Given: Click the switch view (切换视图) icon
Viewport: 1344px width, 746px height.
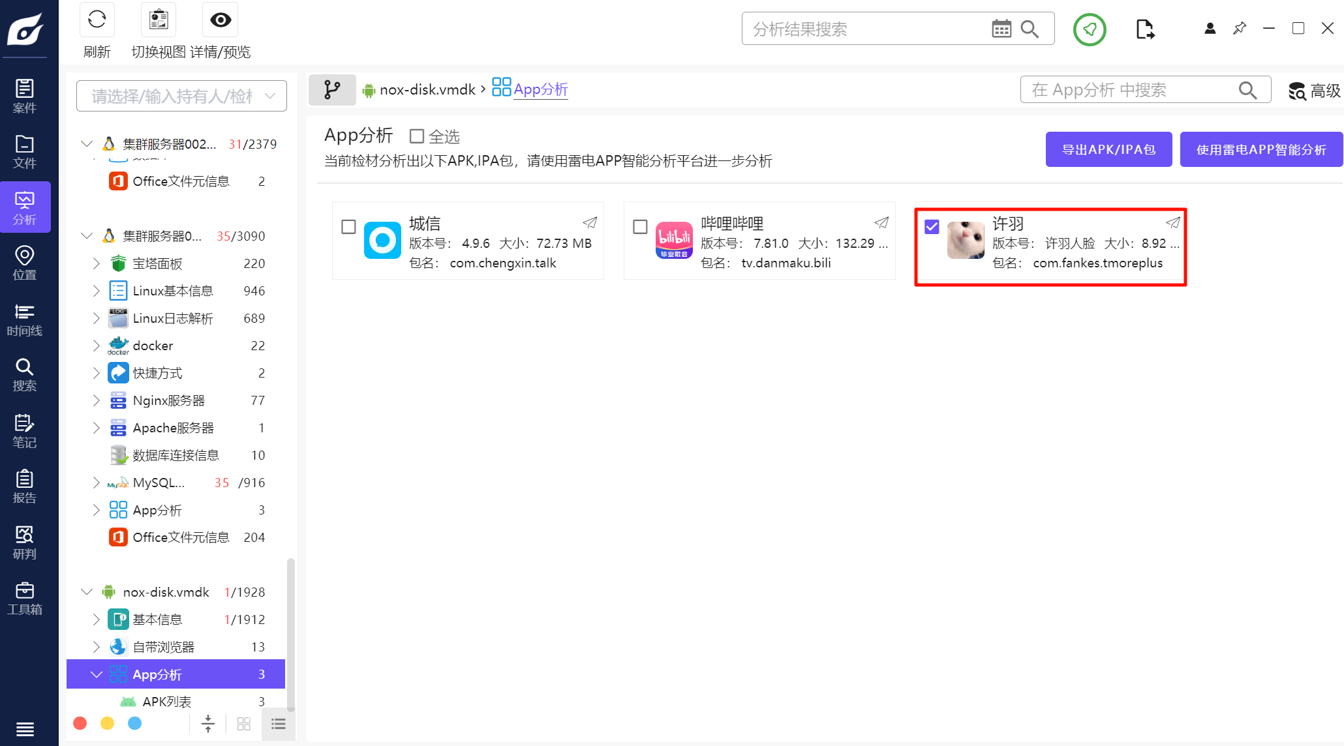Looking at the screenshot, I should [x=159, y=20].
